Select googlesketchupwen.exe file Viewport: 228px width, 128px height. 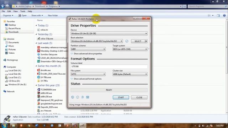pyautogui.click(x=50, y=103)
